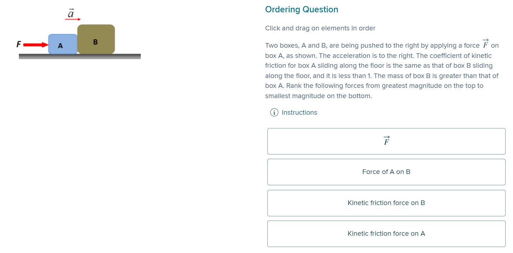Select the Kinetic friction force on A card

pos(386,234)
